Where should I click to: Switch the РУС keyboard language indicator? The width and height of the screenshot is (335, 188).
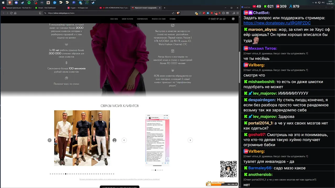coord(323,2)
